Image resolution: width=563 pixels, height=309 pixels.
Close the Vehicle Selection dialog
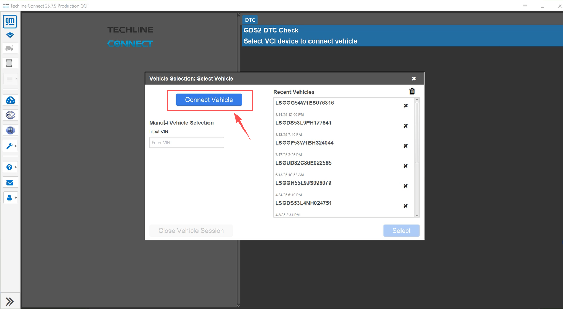point(414,79)
